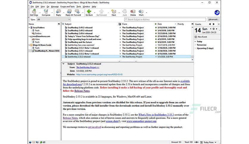This screenshot has height=144, width=249.
Task: Open Address Book status bar icon
Action: 41,142
